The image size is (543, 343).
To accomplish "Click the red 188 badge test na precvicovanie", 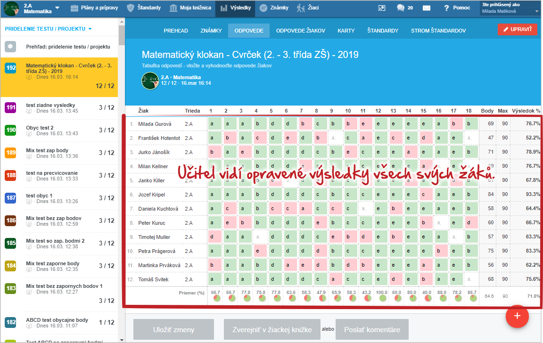I will pos(10,175).
